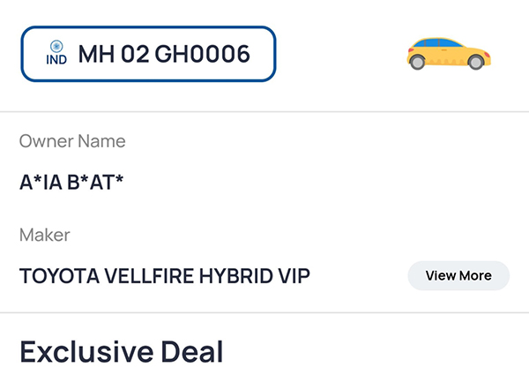Click the masked surname B*AT*
This screenshot has height=382, width=529.
point(95,184)
